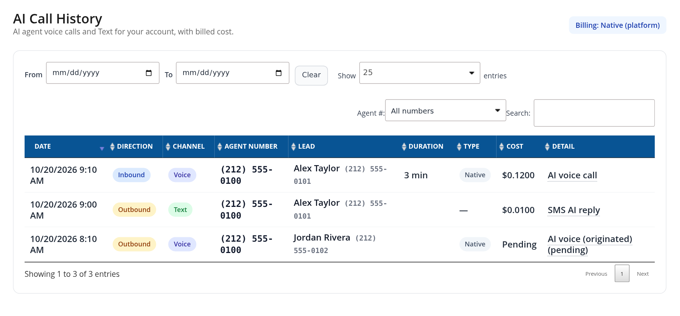Image resolution: width=680 pixels, height=316 pixels.
Task: Click the Pending cost value
Action: click(x=519, y=245)
